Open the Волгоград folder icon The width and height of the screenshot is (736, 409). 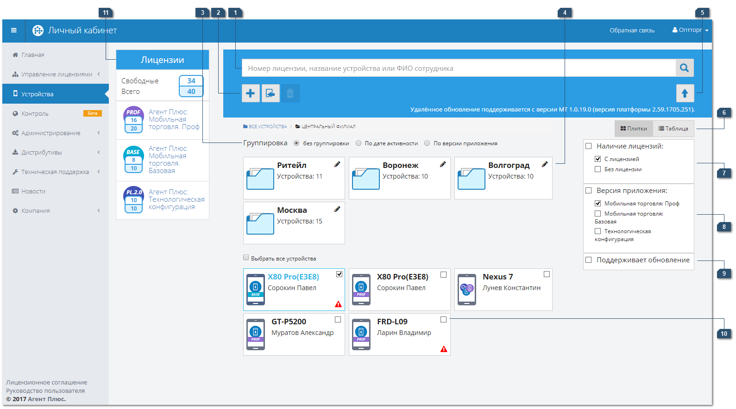pyautogui.click(x=472, y=179)
